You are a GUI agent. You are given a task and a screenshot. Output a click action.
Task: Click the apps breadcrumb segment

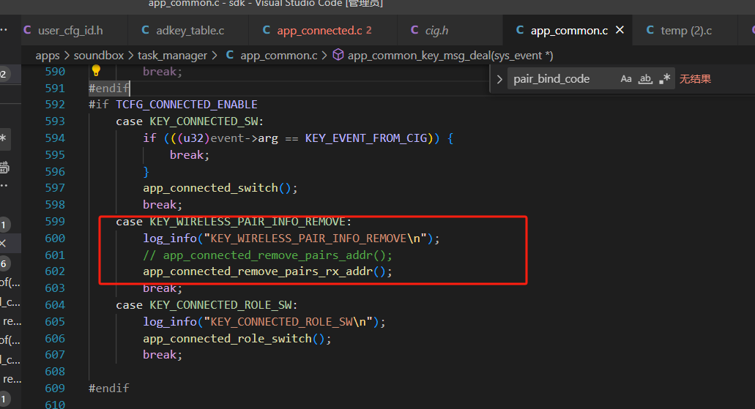click(x=47, y=56)
